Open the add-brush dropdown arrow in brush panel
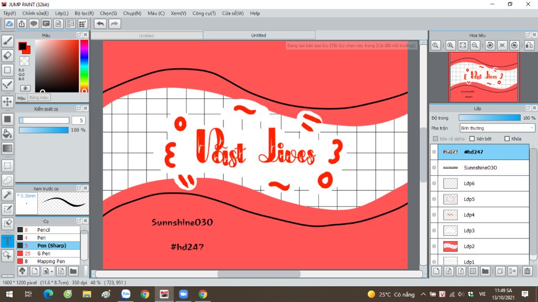 tap(51, 272)
